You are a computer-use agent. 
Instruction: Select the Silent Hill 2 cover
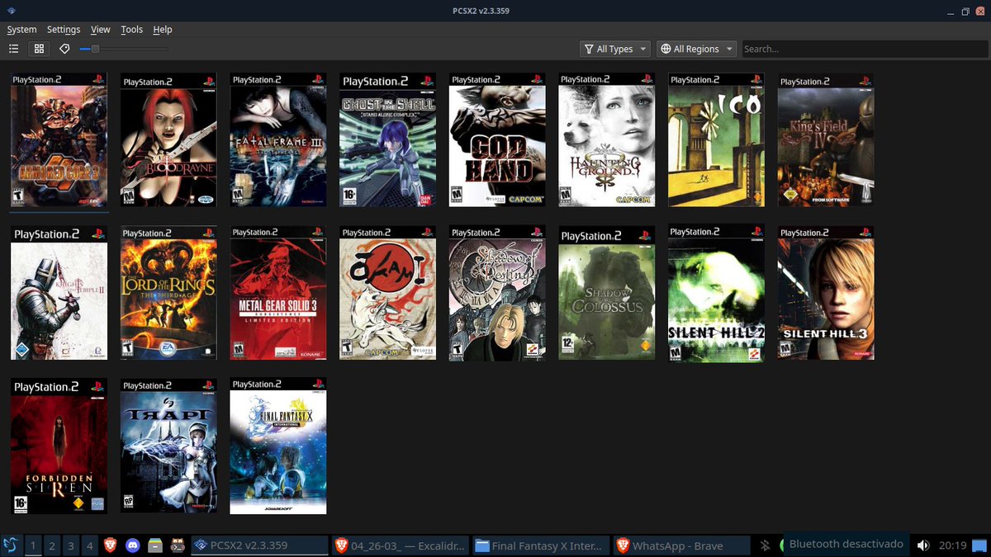716,292
